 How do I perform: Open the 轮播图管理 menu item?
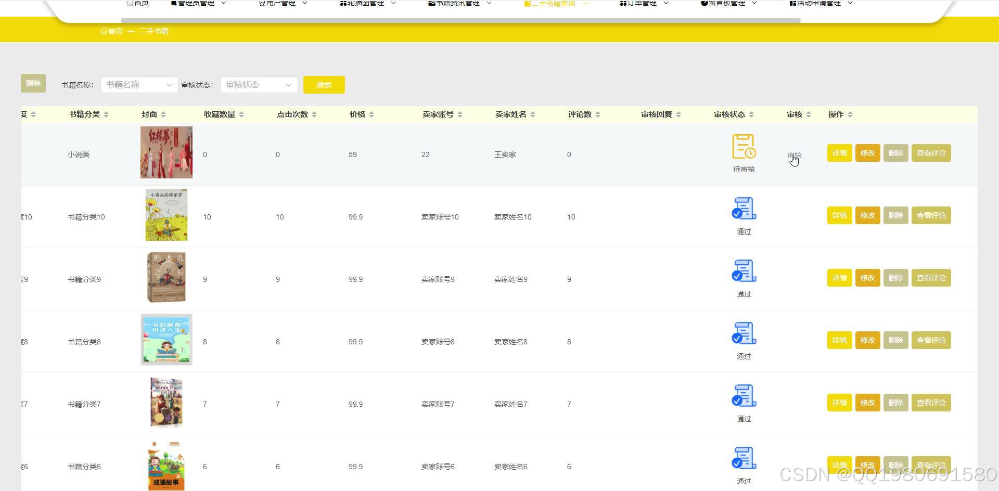click(x=368, y=3)
